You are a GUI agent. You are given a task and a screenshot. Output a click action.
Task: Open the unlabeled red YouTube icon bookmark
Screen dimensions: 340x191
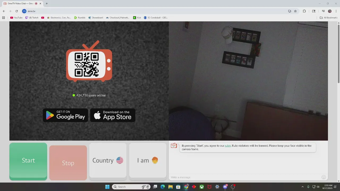tap(42, 18)
